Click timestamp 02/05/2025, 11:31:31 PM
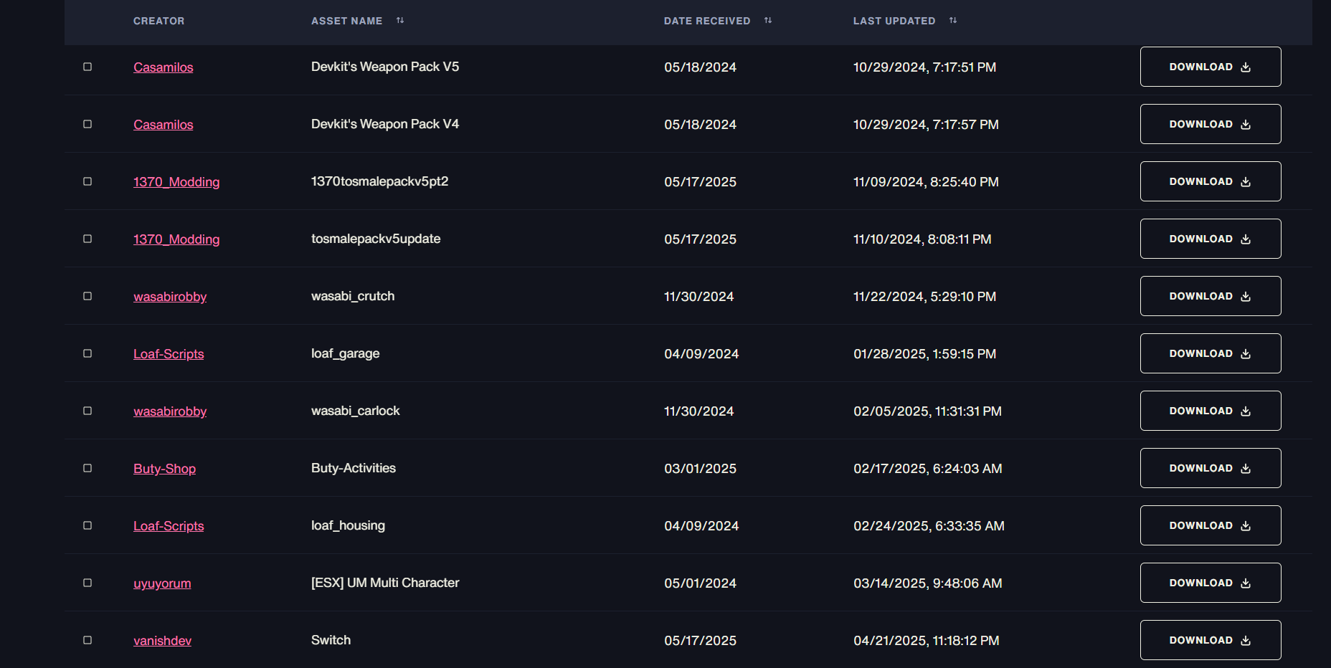 [927, 411]
